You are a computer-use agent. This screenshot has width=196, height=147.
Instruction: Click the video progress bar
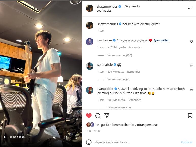[41, 143]
